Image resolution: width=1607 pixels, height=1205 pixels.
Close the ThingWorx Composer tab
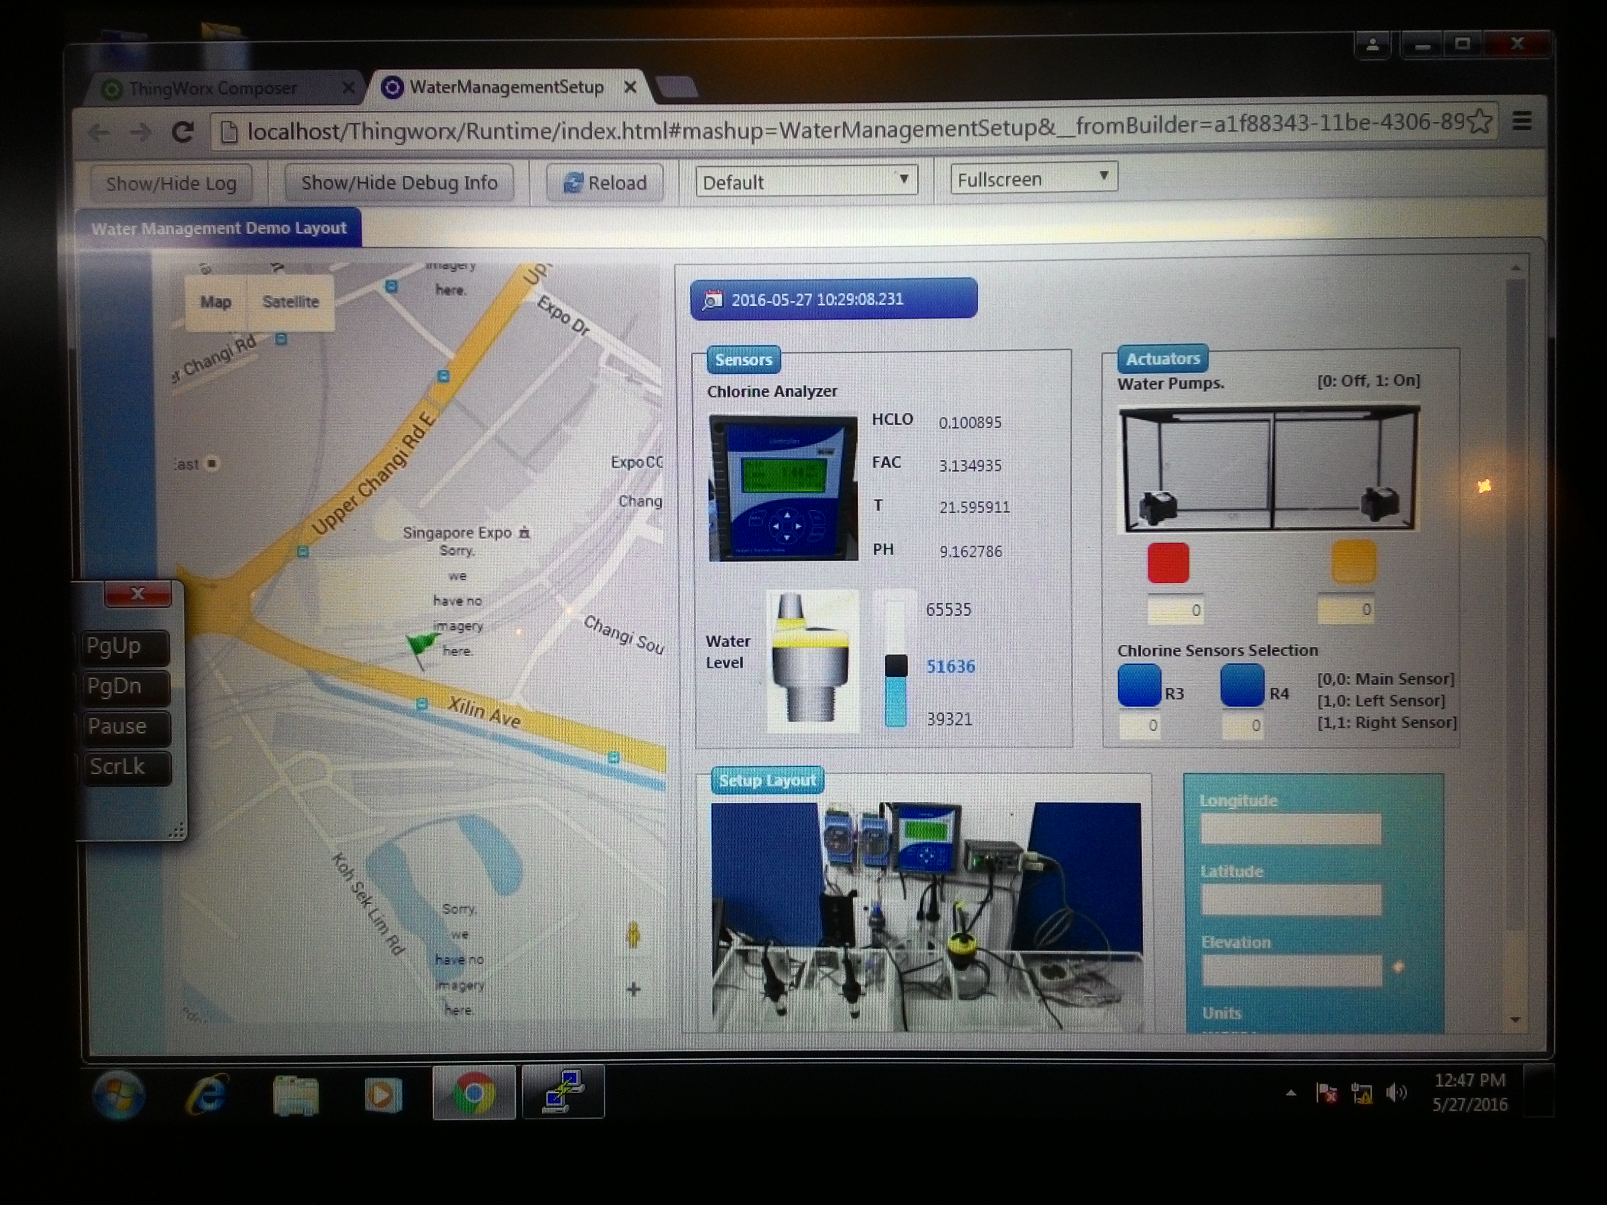click(x=349, y=88)
